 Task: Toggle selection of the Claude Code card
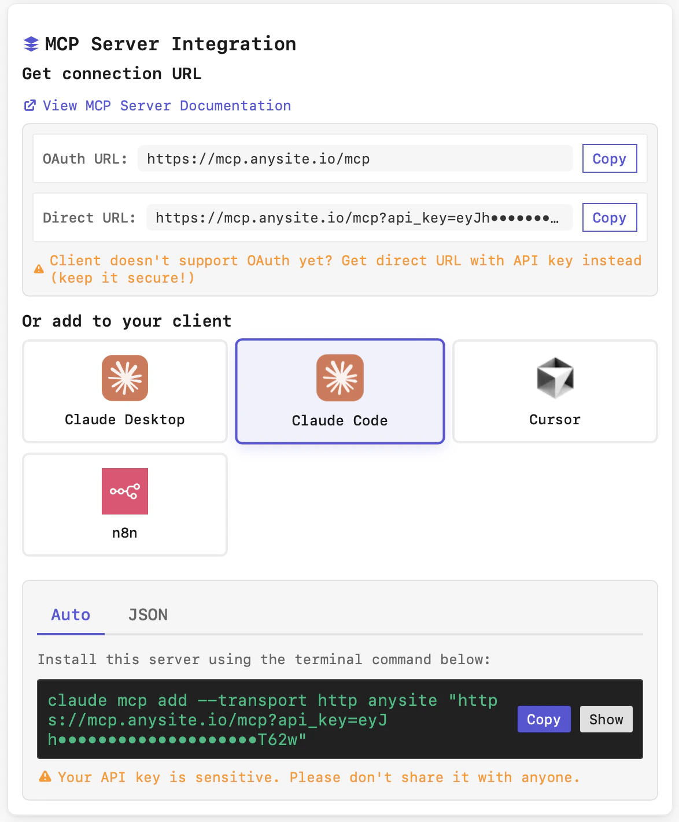339,391
